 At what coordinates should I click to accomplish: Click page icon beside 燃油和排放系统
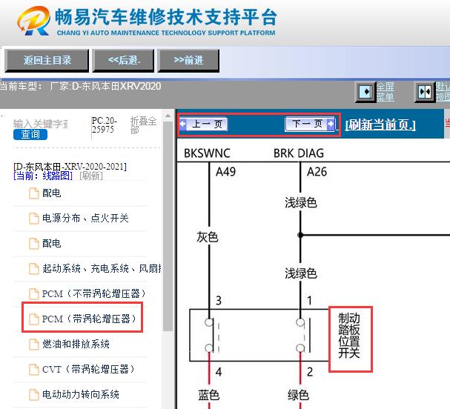(x=34, y=345)
